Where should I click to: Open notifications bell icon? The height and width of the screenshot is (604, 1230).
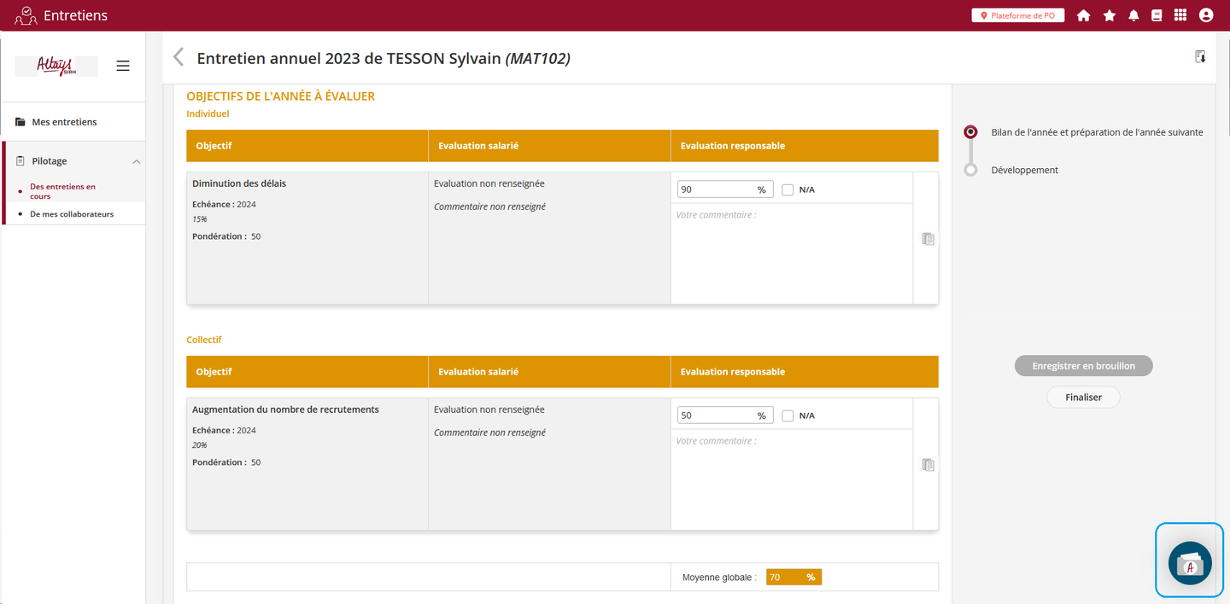(x=1133, y=15)
